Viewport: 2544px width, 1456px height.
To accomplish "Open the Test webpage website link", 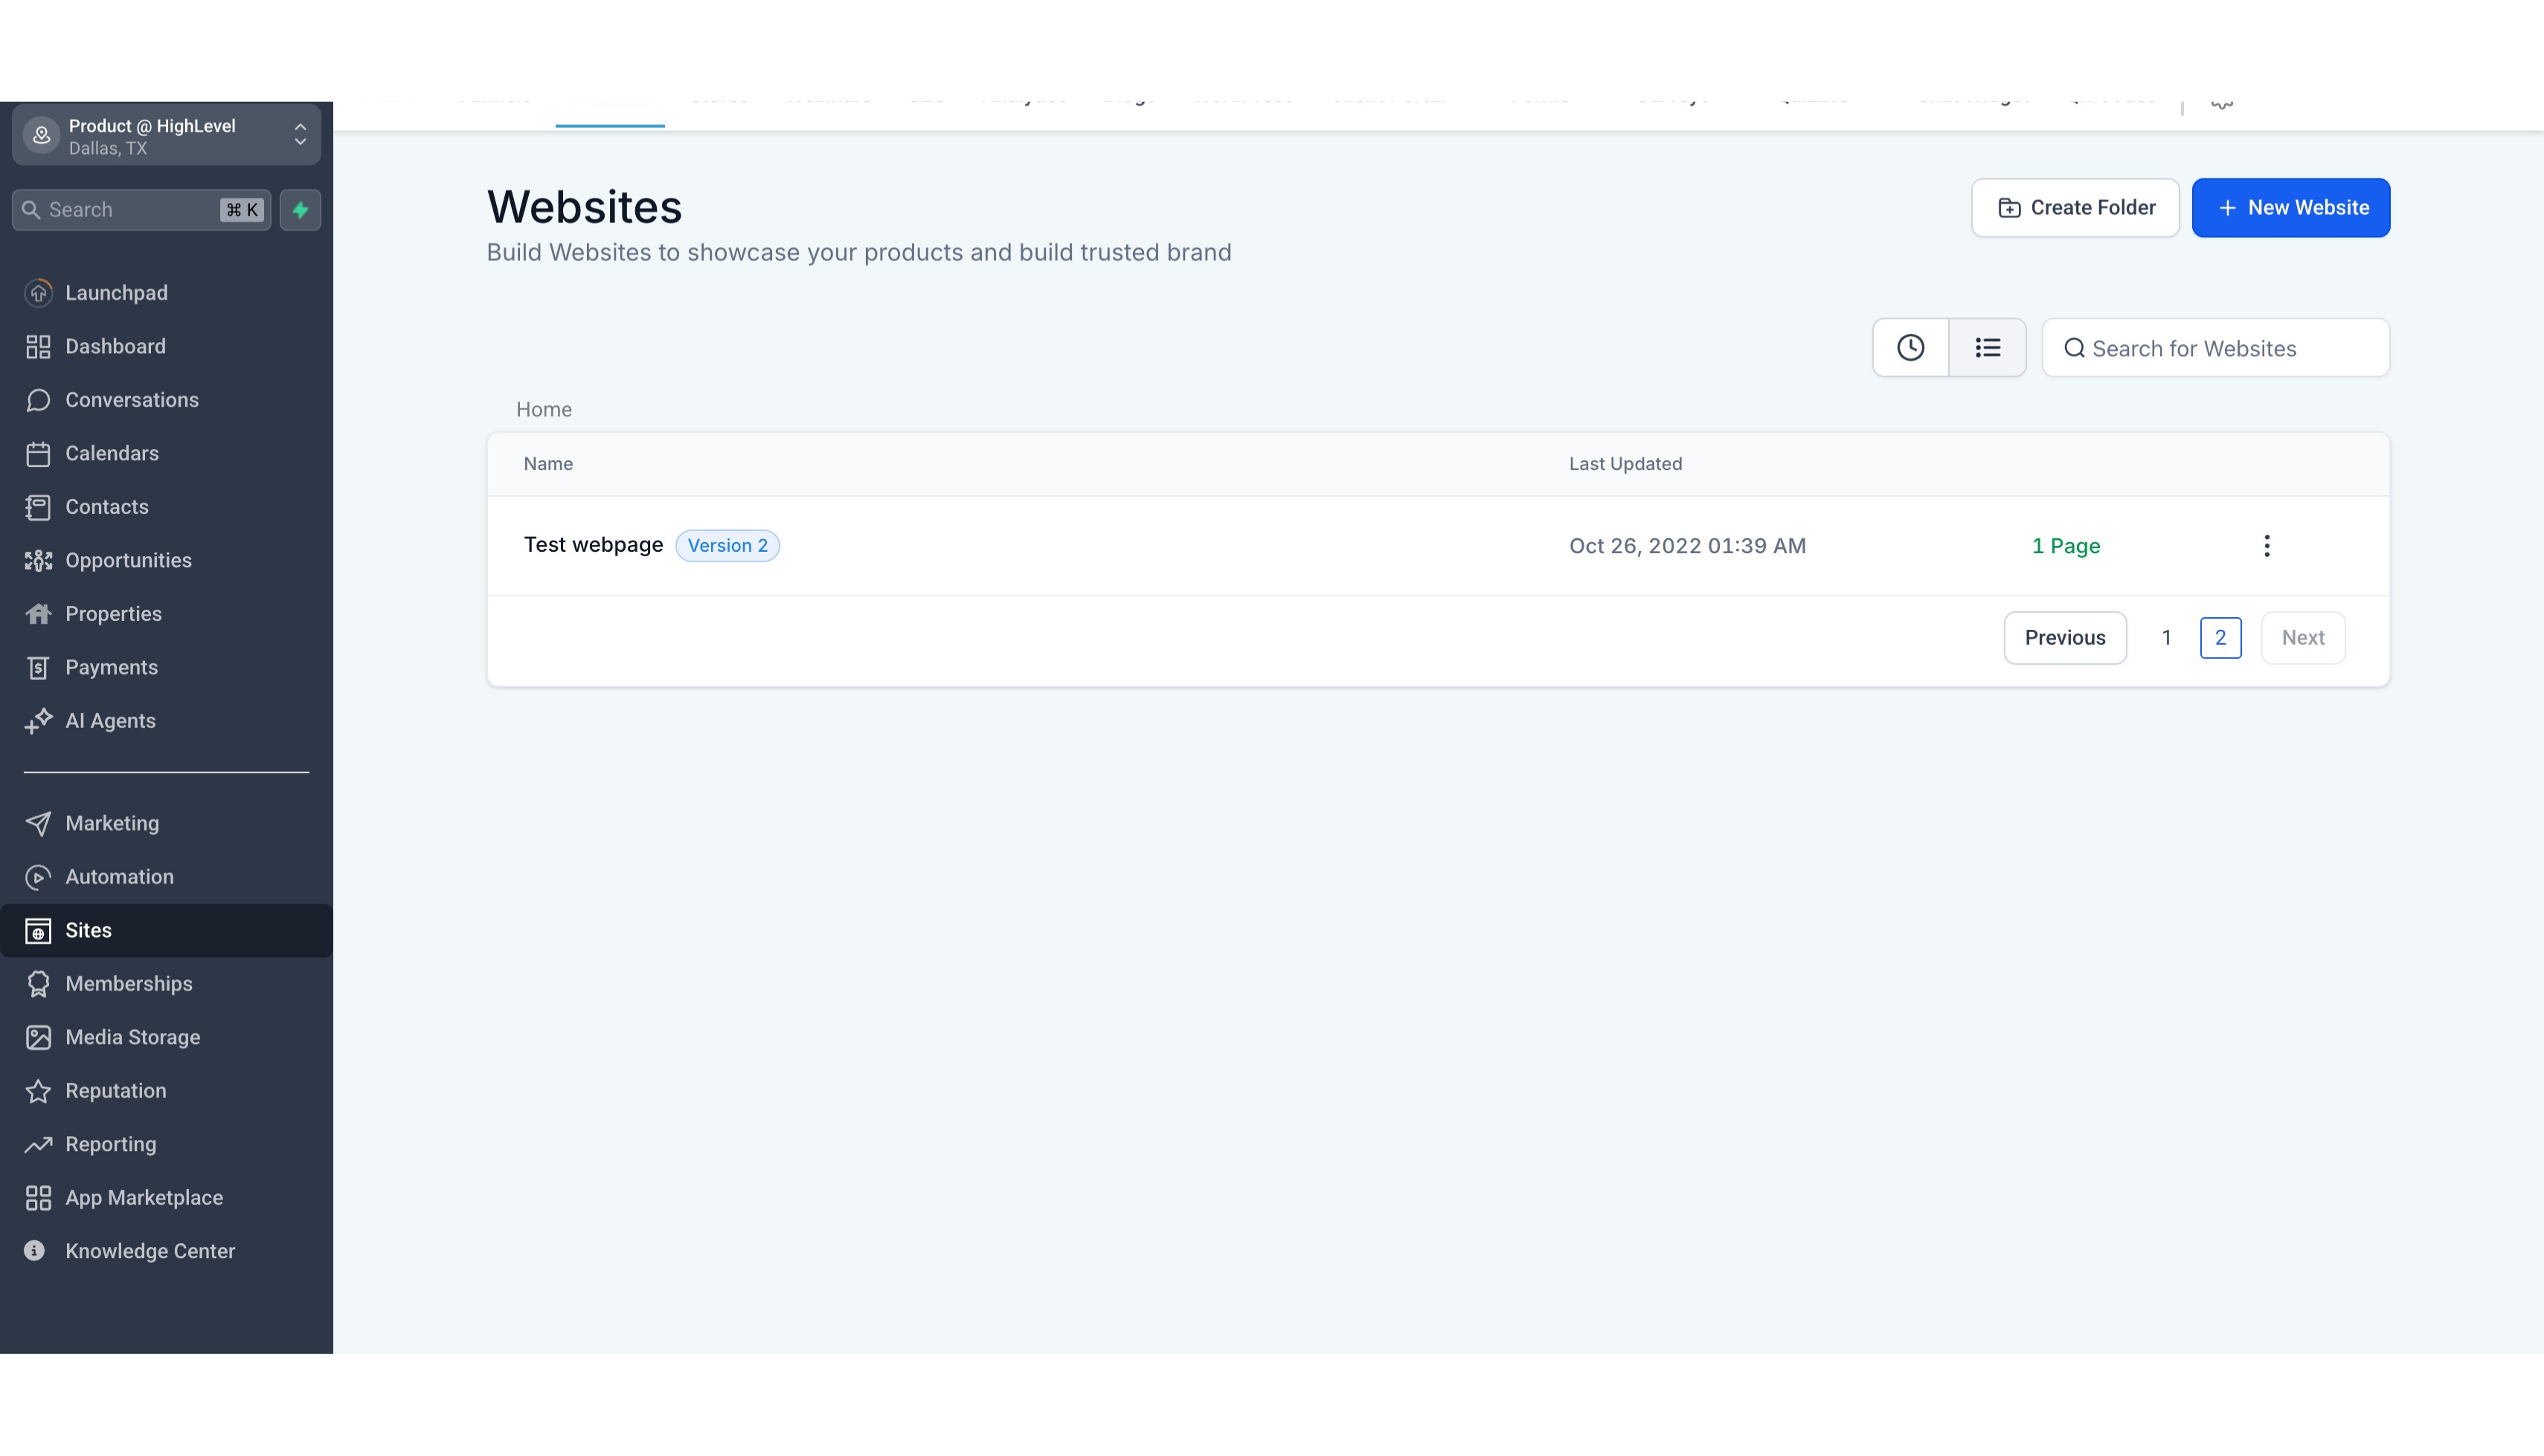I will pyautogui.click(x=593, y=545).
